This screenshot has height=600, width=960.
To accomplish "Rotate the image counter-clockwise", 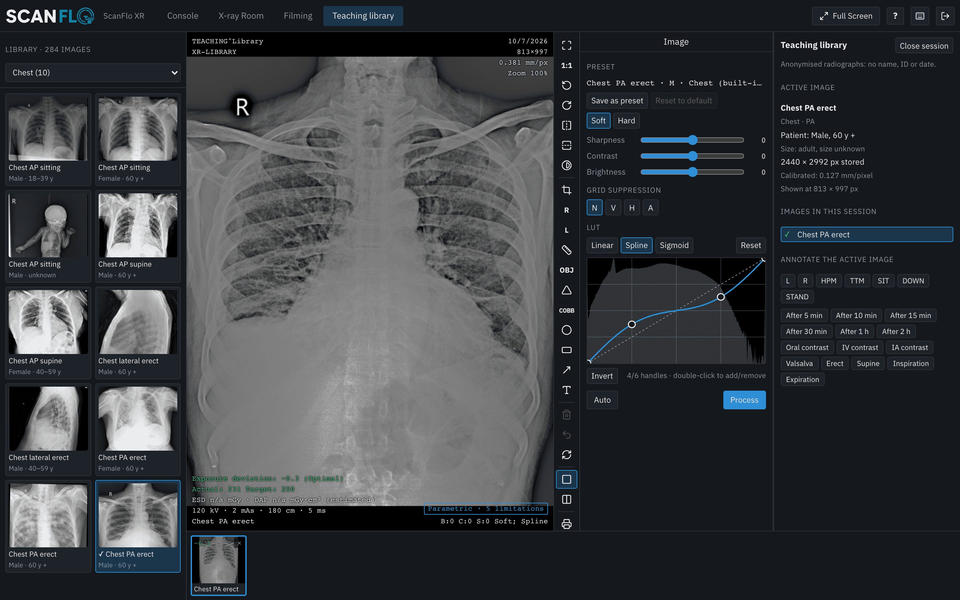I will click(566, 85).
